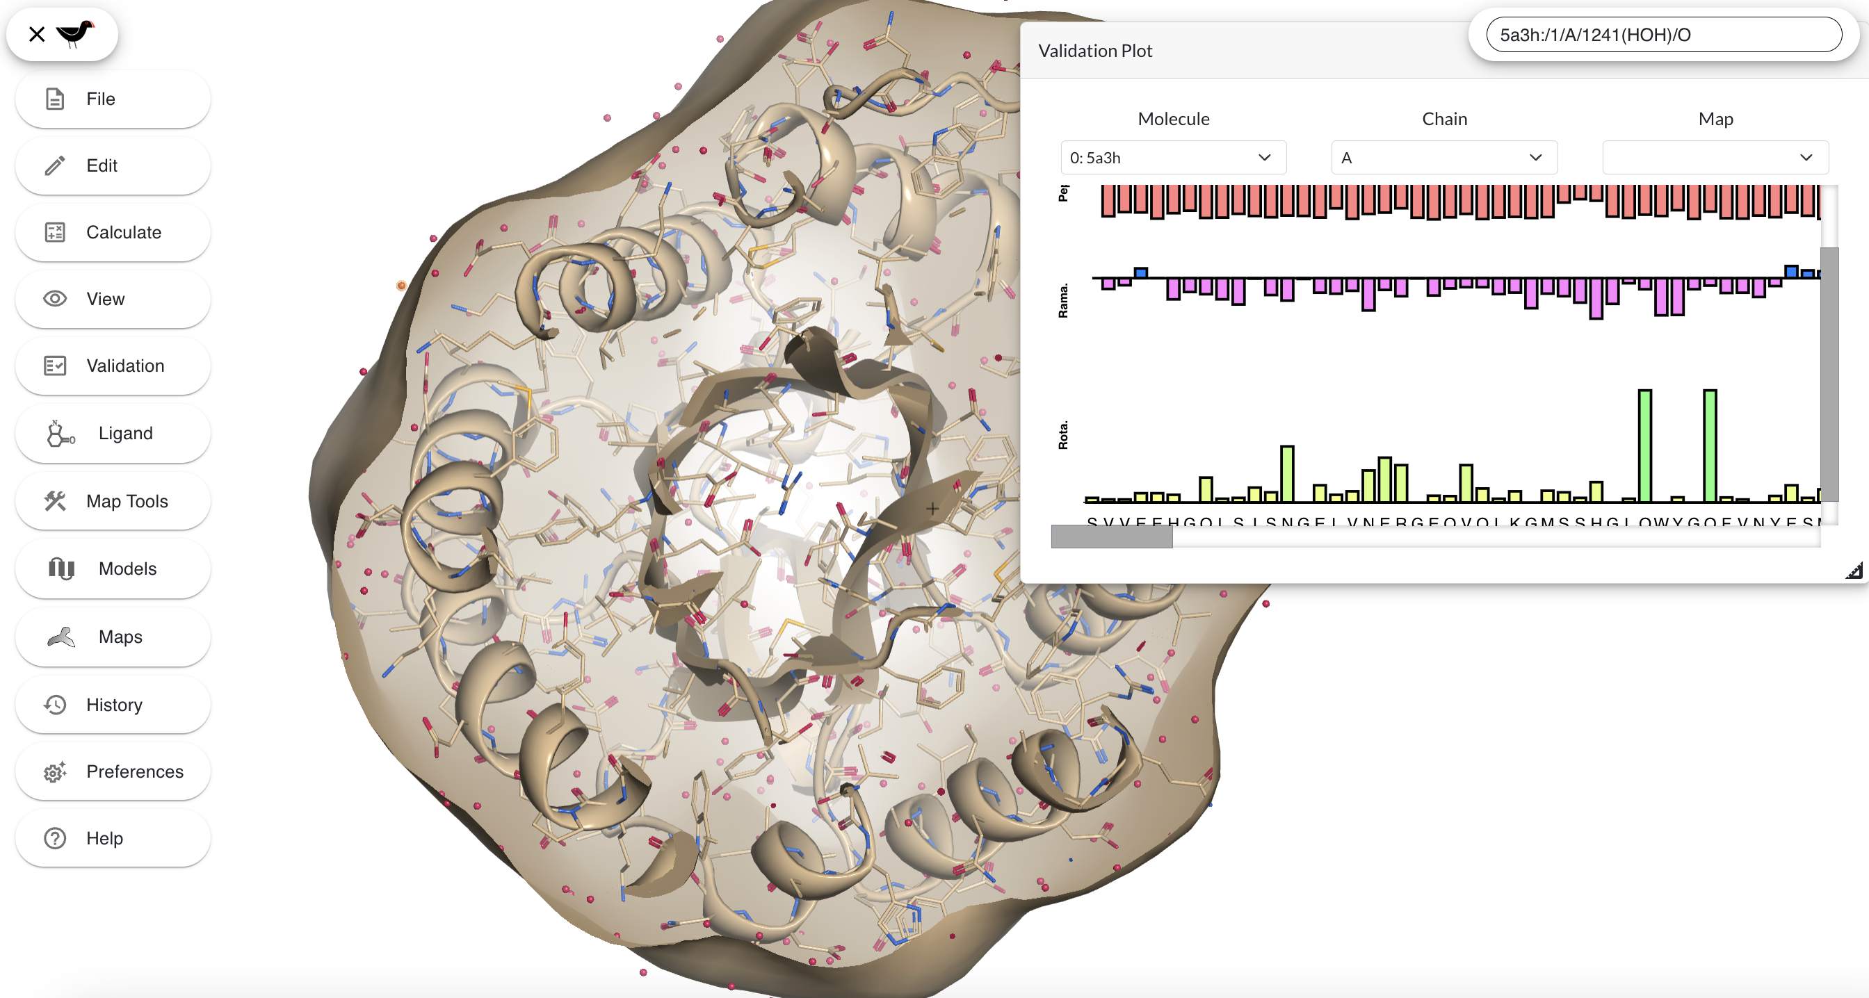Click the Models icon in sidebar
This screenshot has width=1869, height=998.
coord(61,568)
